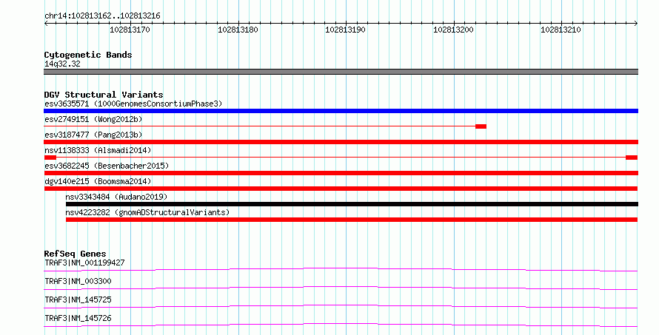Open variant dgv140e215 (Boomsma2014) label
This screenshot has height=335, width=659.
tap(98, 181)
